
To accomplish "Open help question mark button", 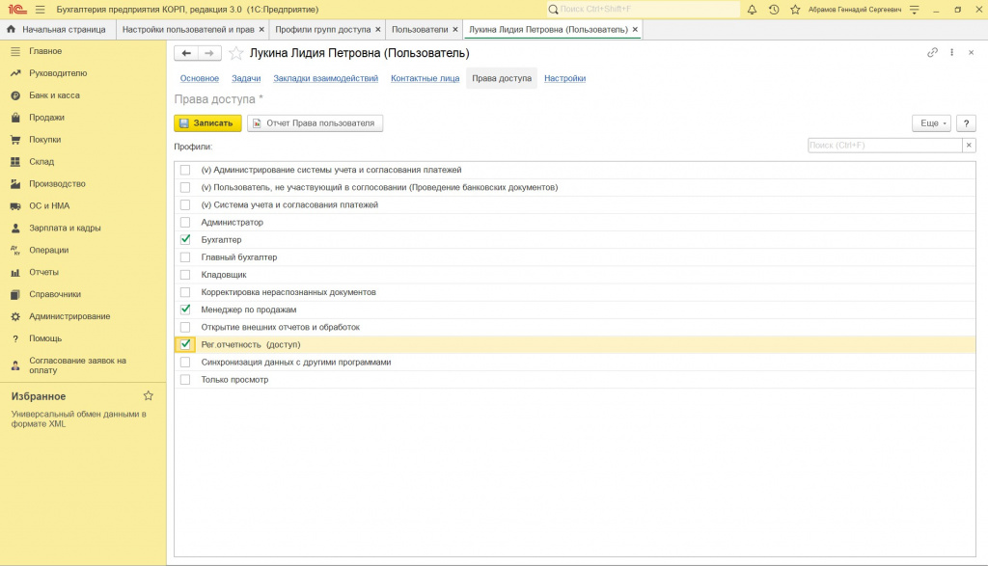I will click(966, 123).
